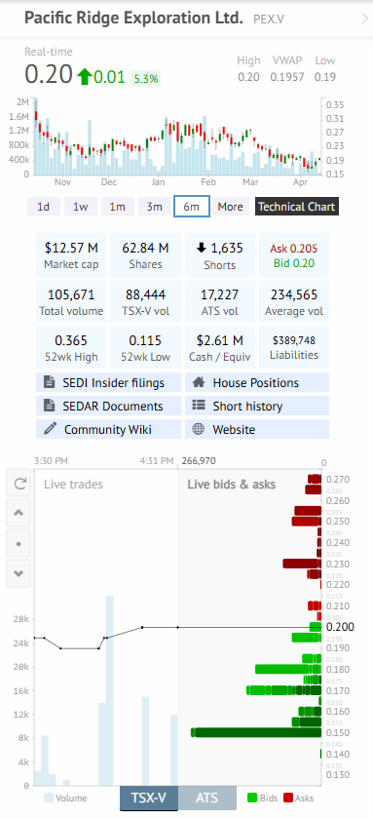The height and width of the screenshot is (819, 373).
Task: Click the list icon for Short history
Action: pos(199,406)
